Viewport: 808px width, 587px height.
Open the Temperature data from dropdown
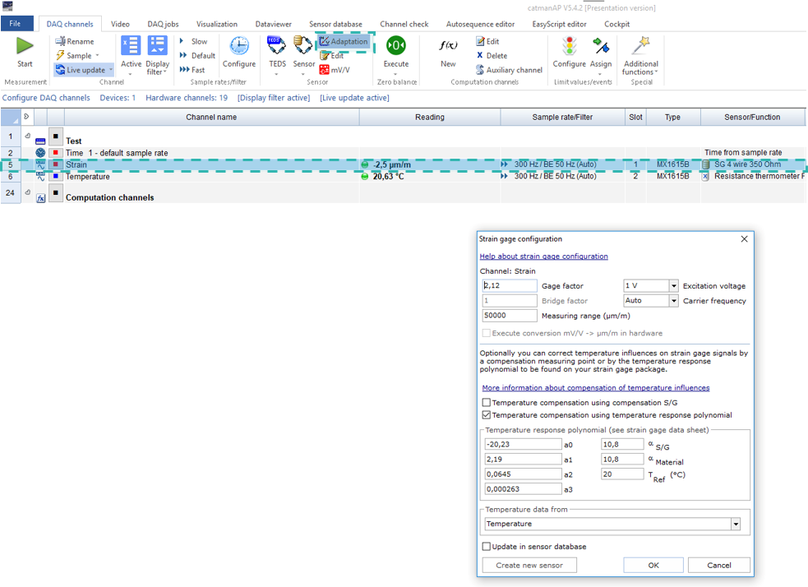tap(736, 524)
